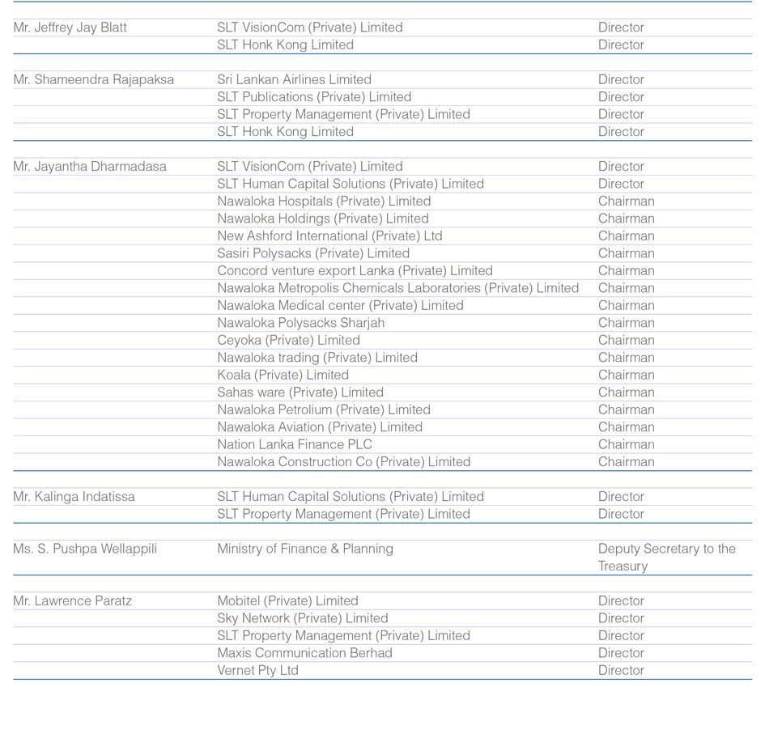This screenshot has height=734, width=765.
Task: Click Nawaloka Aviation (Private) Limited
Action: pos(320,427)
